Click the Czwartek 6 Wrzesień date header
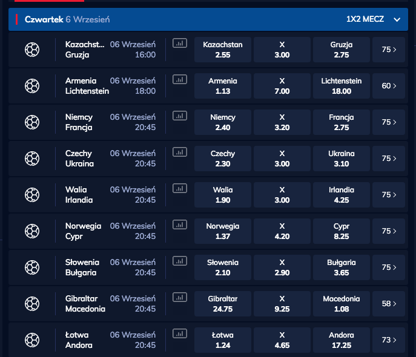The height and width of the screenshot is (357, 416). [67, 19]
